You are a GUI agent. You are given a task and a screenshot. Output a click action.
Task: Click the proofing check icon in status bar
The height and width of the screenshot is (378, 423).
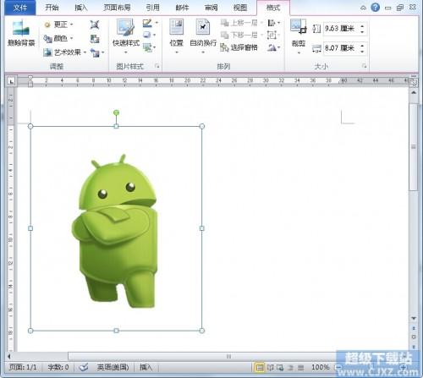pos(84,367)
